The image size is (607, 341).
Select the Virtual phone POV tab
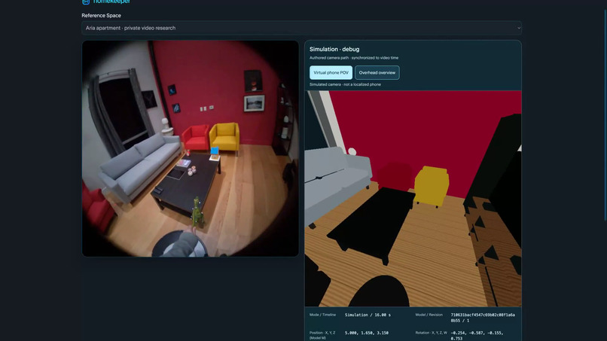[x=331, y=72]
